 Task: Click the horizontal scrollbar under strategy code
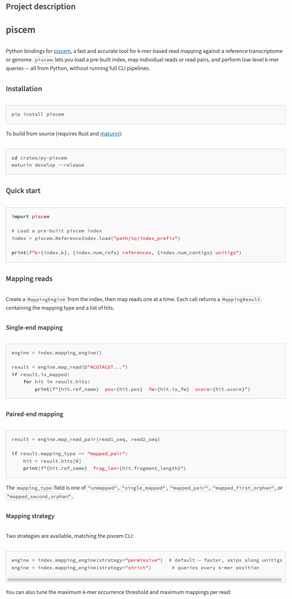point(144,579)
